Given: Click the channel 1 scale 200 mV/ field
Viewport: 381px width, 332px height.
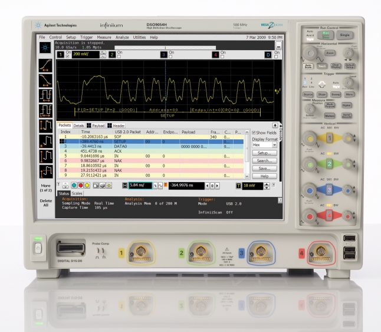Looking at the screenshot, I should coord(86,54).
